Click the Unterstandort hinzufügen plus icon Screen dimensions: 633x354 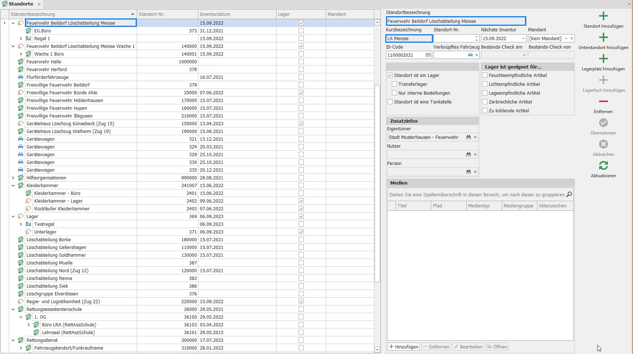(x=603, y=38)
